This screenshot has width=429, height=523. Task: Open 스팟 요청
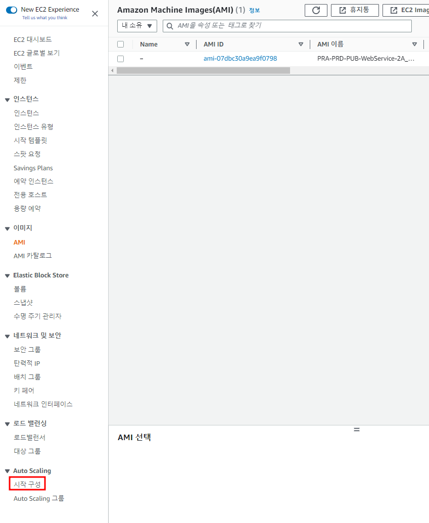pyautogui.click(x=27, y=154)
